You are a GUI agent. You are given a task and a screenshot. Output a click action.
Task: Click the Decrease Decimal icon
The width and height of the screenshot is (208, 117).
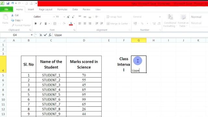[159, 24]
